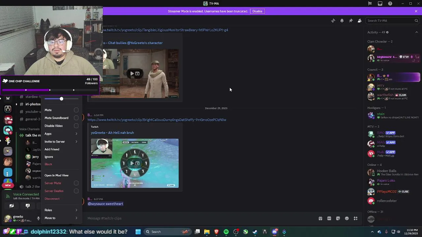Expand the Apps submenu
The width and height of the screenshot is (422, 237).
coord(61,134)
